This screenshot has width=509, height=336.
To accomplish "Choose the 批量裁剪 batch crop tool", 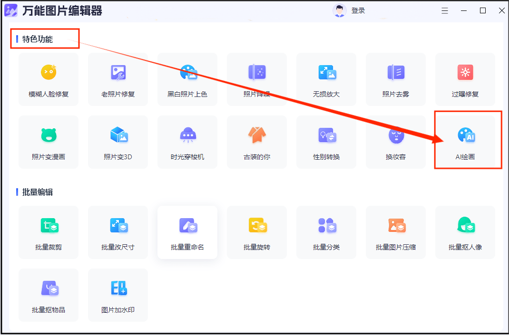I will tap(49, 232).
